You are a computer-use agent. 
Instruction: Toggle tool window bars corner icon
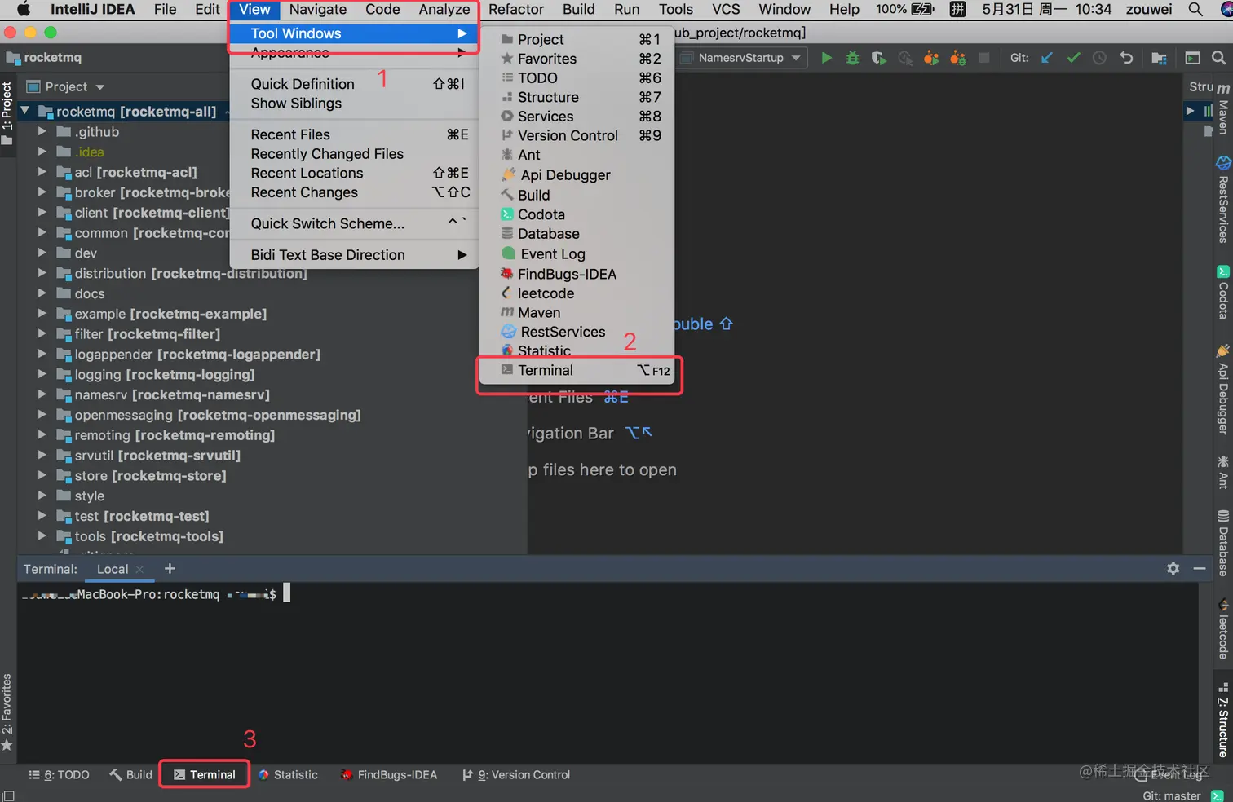(x=8, y=795)
